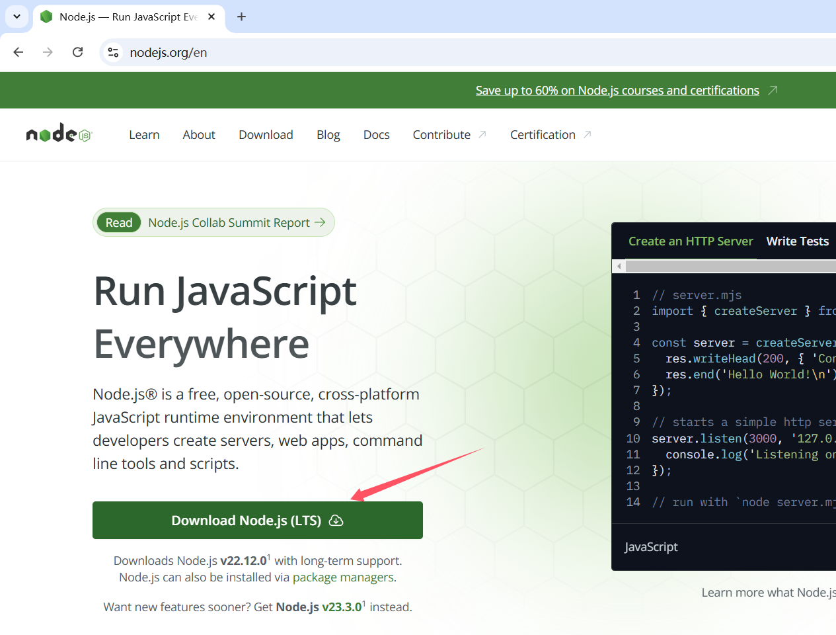Open Node.js Collab Summit Report link
This screenshot has height=635, width=836.
(237, 222)
